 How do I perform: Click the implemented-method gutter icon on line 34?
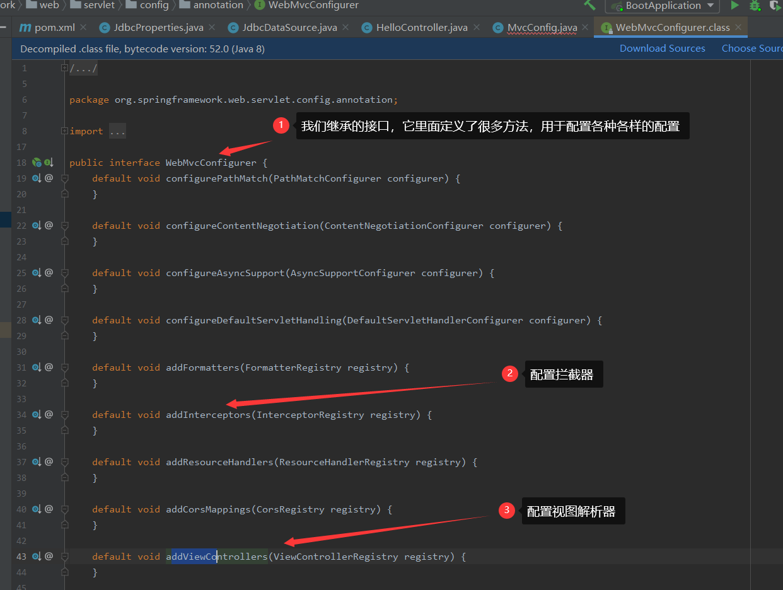(37, 415)
